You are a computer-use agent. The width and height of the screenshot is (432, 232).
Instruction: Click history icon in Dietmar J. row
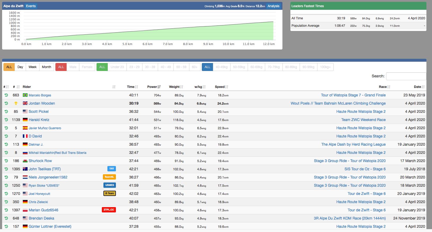pyautogui.click(x=6, y=144)
